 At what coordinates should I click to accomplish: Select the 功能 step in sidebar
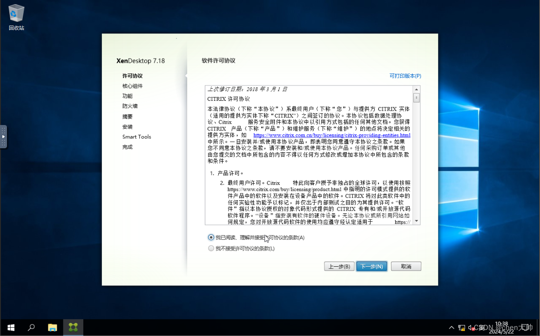(x=128, y=96)
